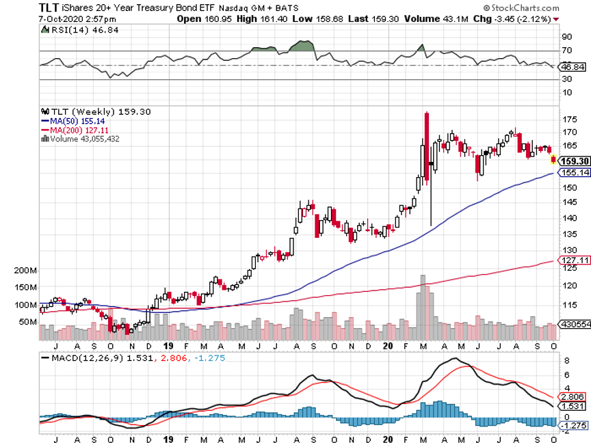Select the tall red March 2020 candle
The image size is (591, 447).
(426, 147)
